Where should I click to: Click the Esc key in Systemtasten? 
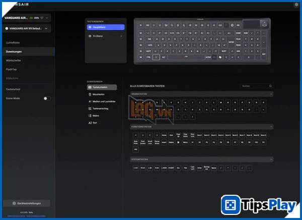pyautogui.click(x=178, y=168)
